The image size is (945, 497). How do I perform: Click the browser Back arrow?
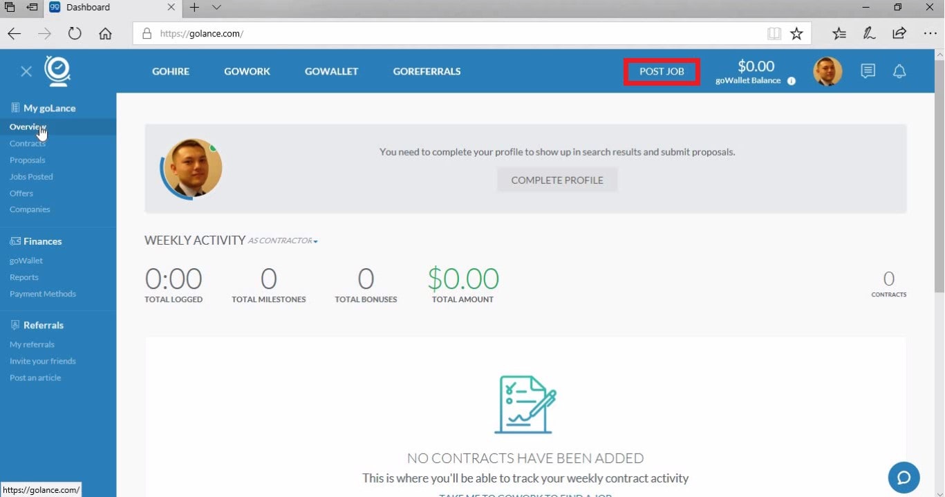[15, 33]
